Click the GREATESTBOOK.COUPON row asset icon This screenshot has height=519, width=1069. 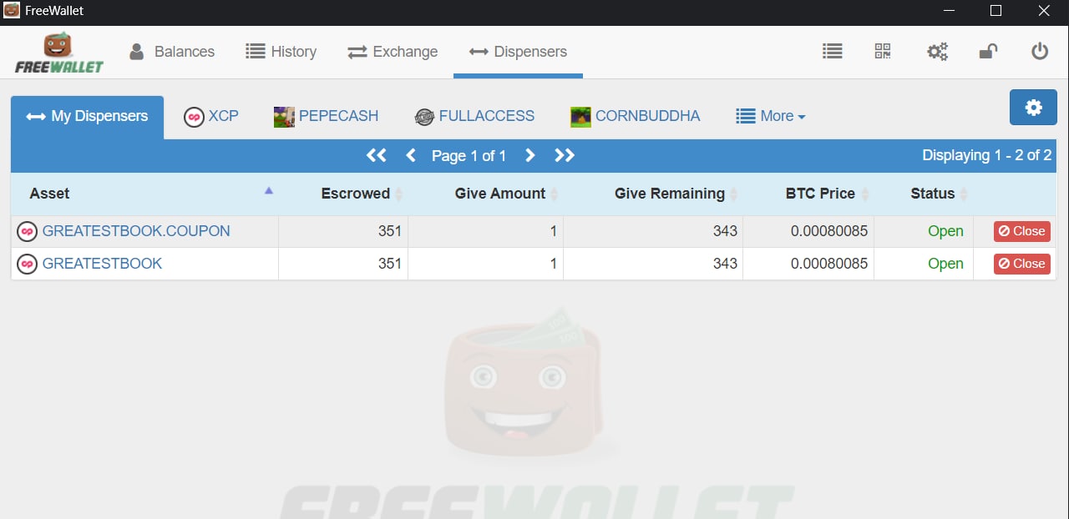click(x=27, y=231)
